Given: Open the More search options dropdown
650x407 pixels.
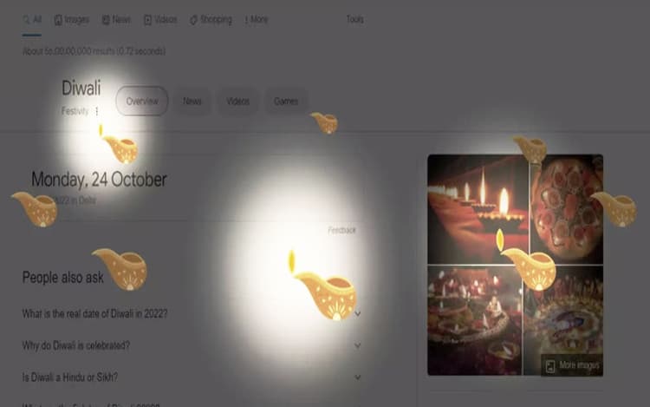Looking at the screenshot, I should [x=257, y=19].
